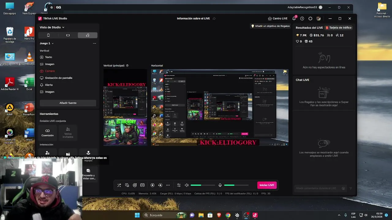This screenshot has width=392, height=220.
Task: Show hidden system tray icons
Action: click(x=339, y=215)
